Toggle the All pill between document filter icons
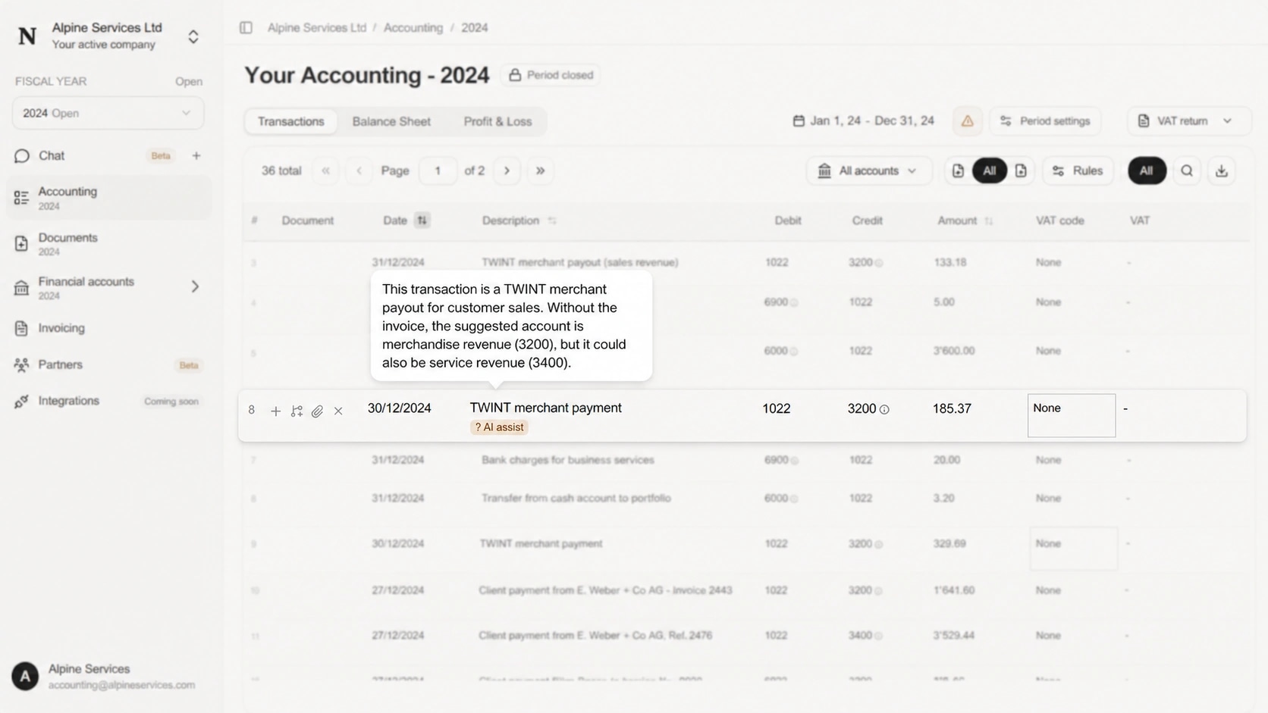The width and height of the screenshot is (1268, 713). (x=990, y=171)
